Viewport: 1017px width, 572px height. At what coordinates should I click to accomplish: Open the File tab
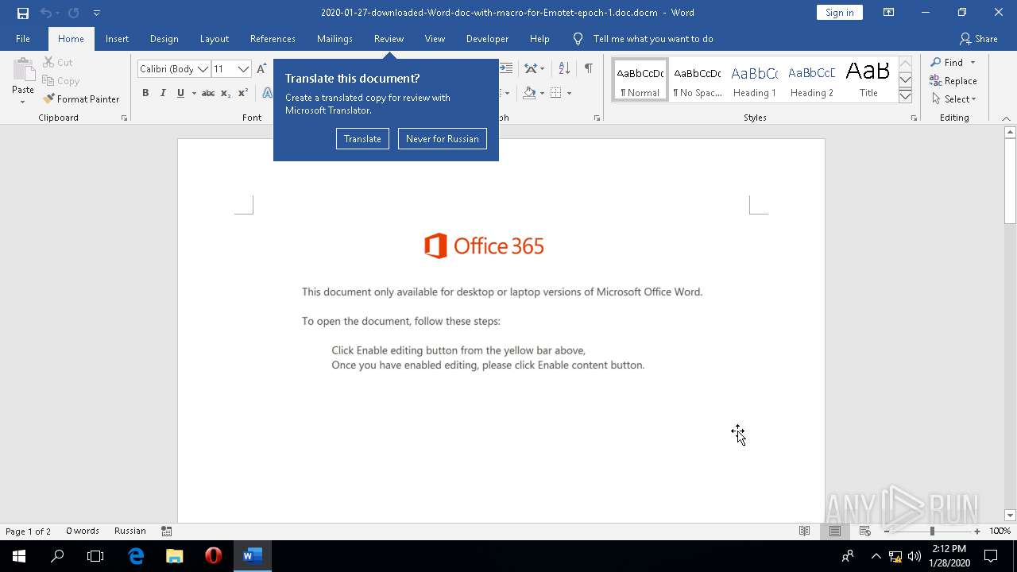pos(23,39)
